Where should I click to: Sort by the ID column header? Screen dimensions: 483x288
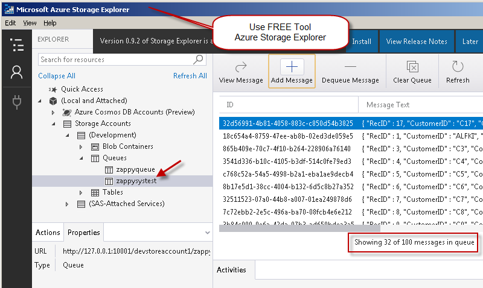[289, 105]
